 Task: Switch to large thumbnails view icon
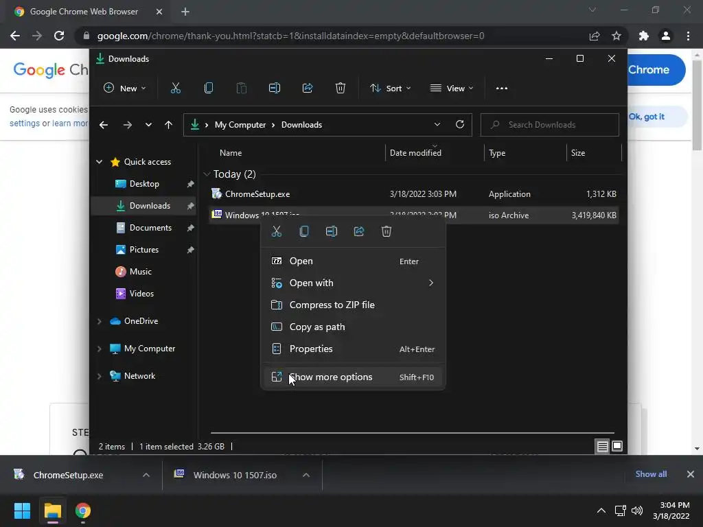617,446
